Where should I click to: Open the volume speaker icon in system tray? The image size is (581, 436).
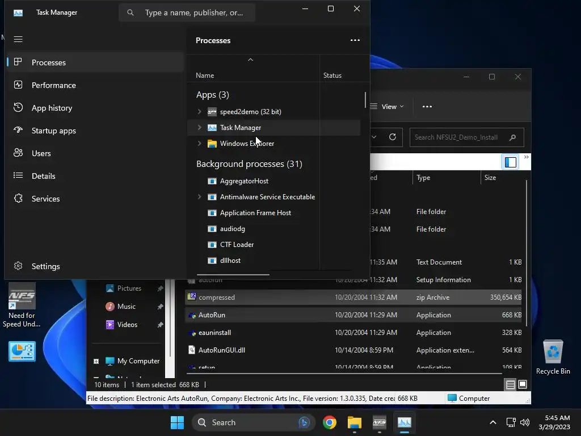click(525, 422)
